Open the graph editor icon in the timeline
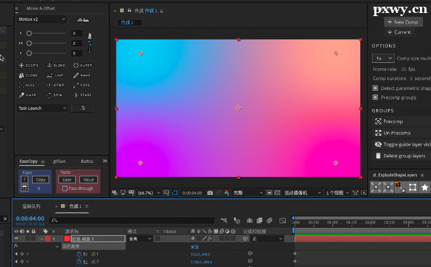431x267 pixels. 283,220
